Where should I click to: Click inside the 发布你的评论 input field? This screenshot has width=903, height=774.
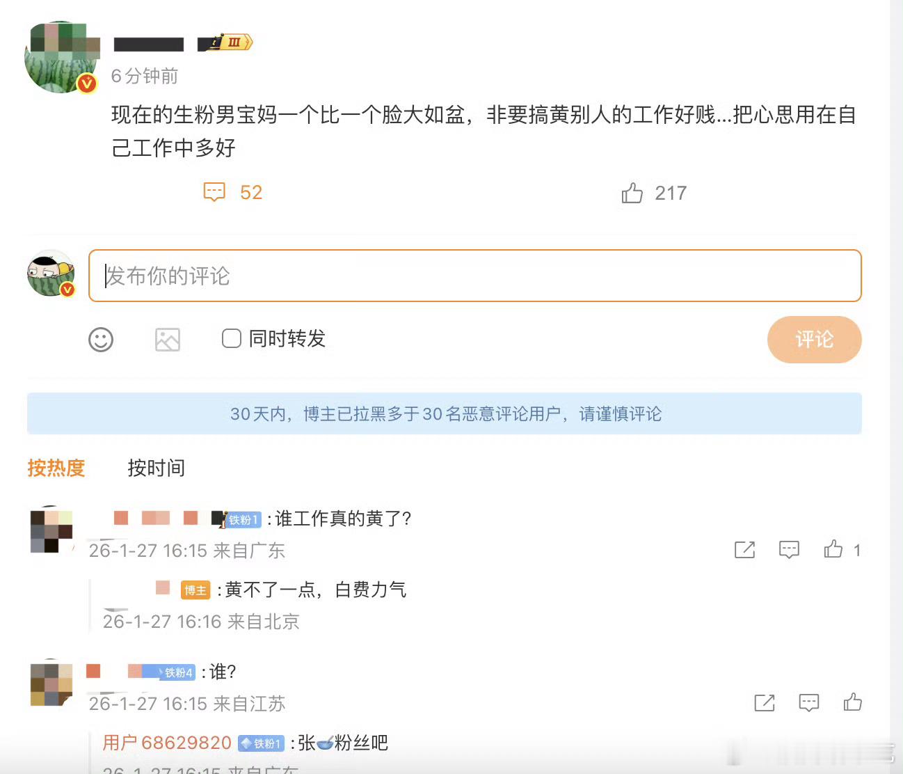pyautogui.click(x=278, y=276)
